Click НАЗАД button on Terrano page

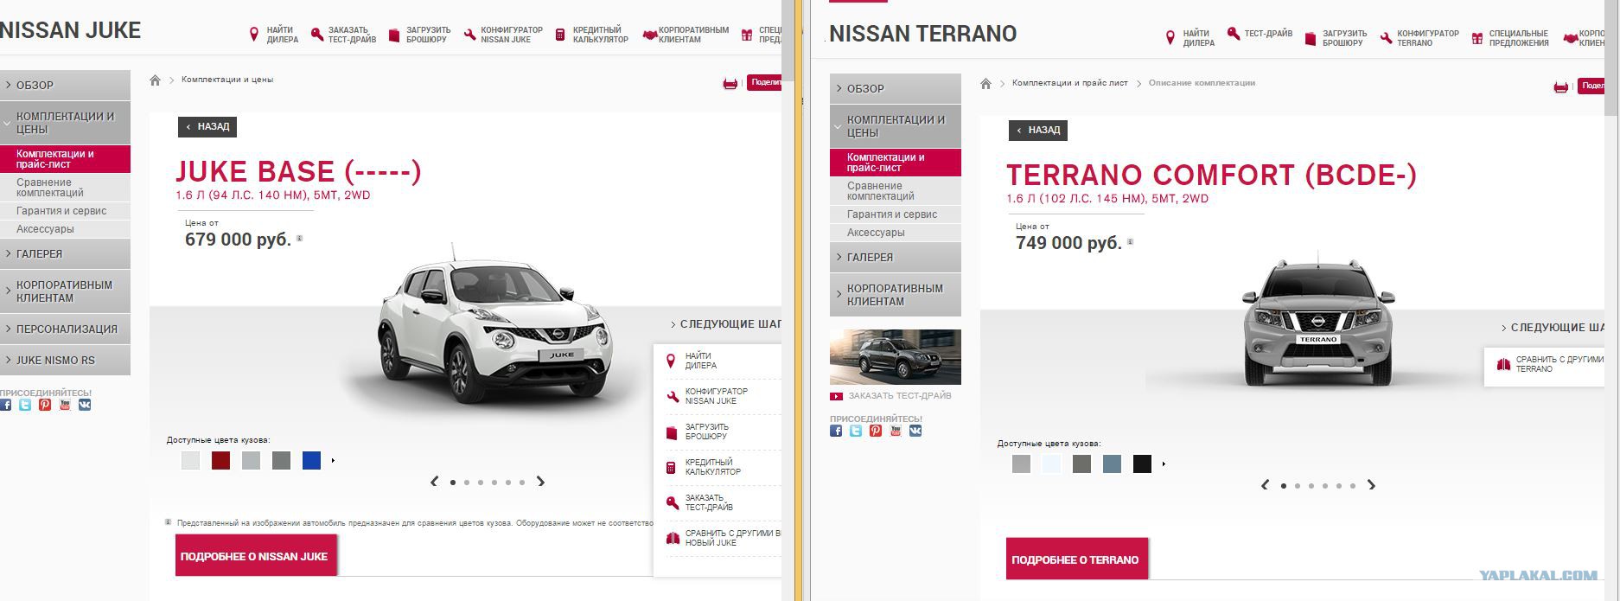pos(1038,130)
